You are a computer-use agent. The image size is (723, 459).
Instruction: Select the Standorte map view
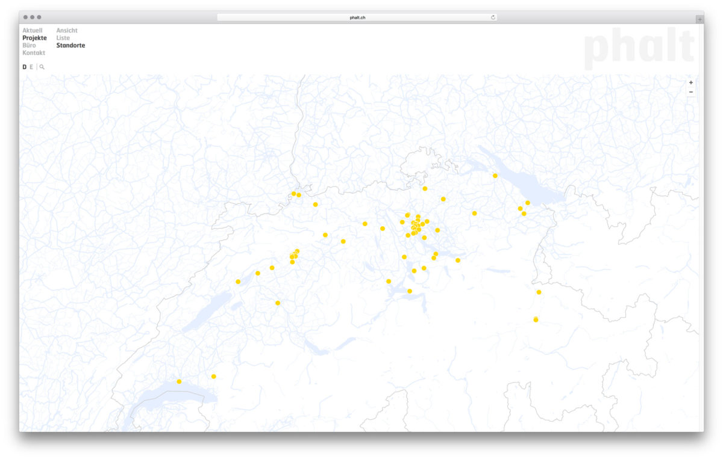pyautogui.click(x=70, y=46)
